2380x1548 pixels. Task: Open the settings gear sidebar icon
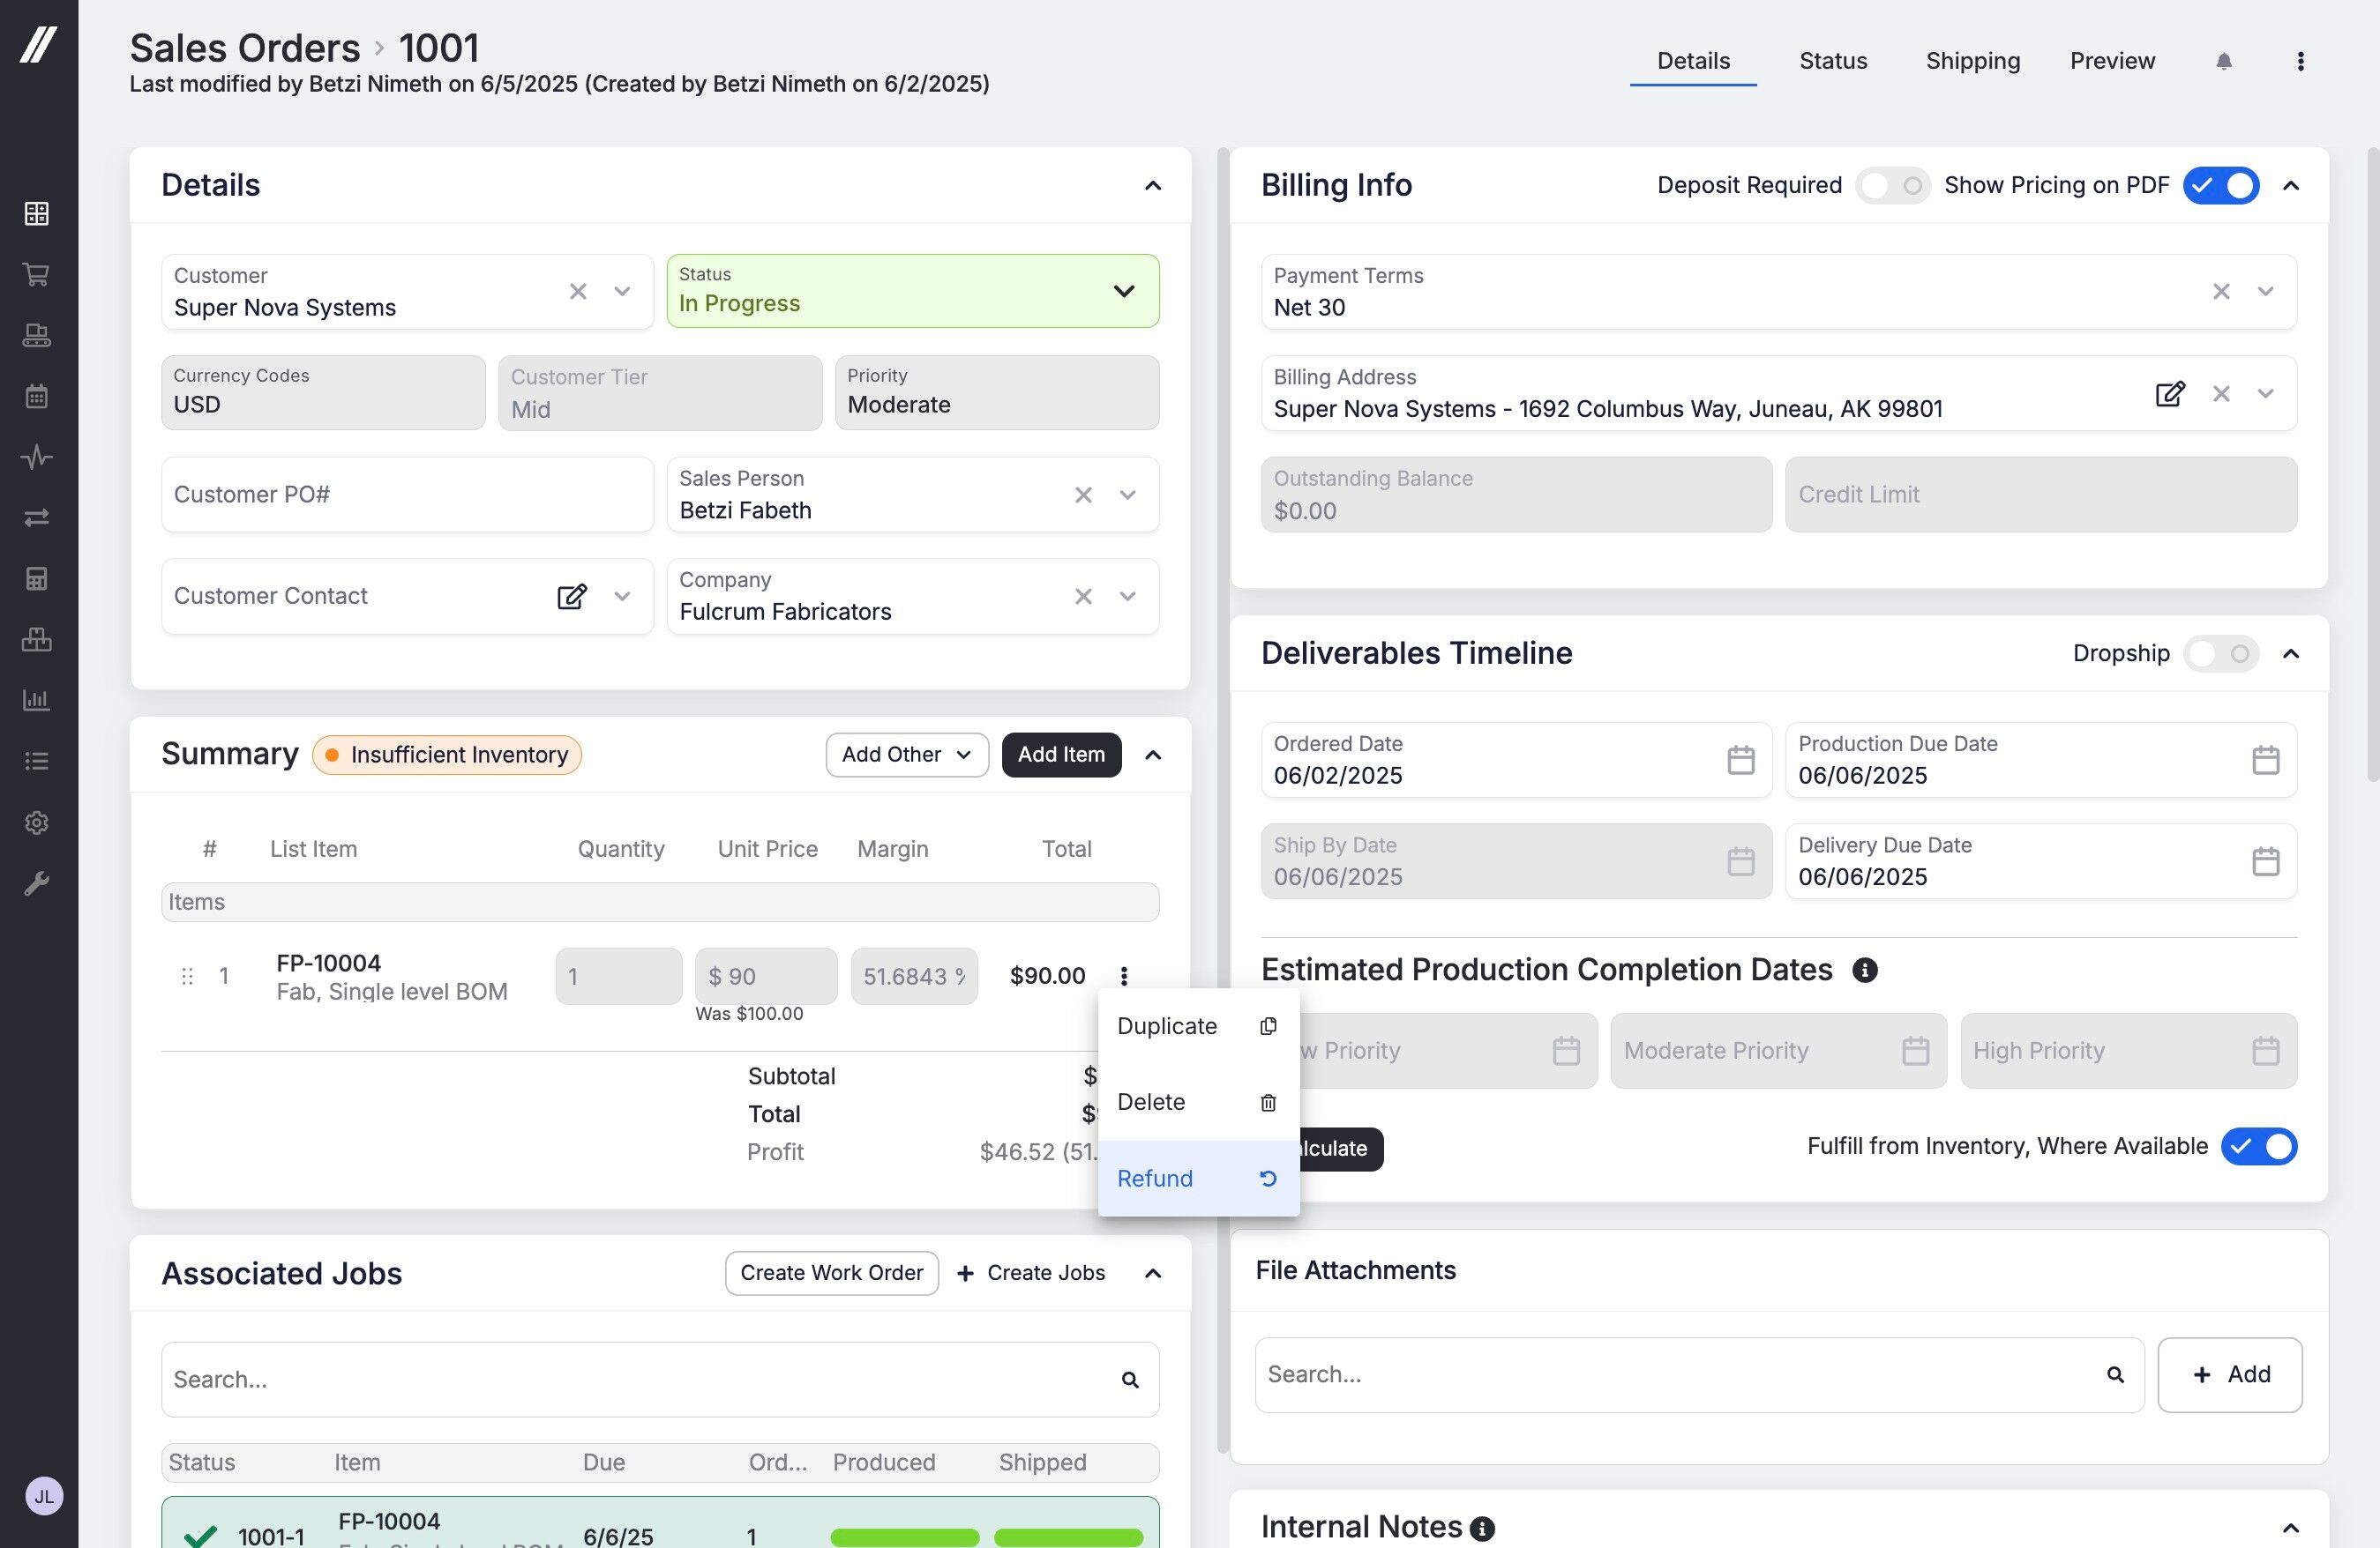click(x=37, y=822)
